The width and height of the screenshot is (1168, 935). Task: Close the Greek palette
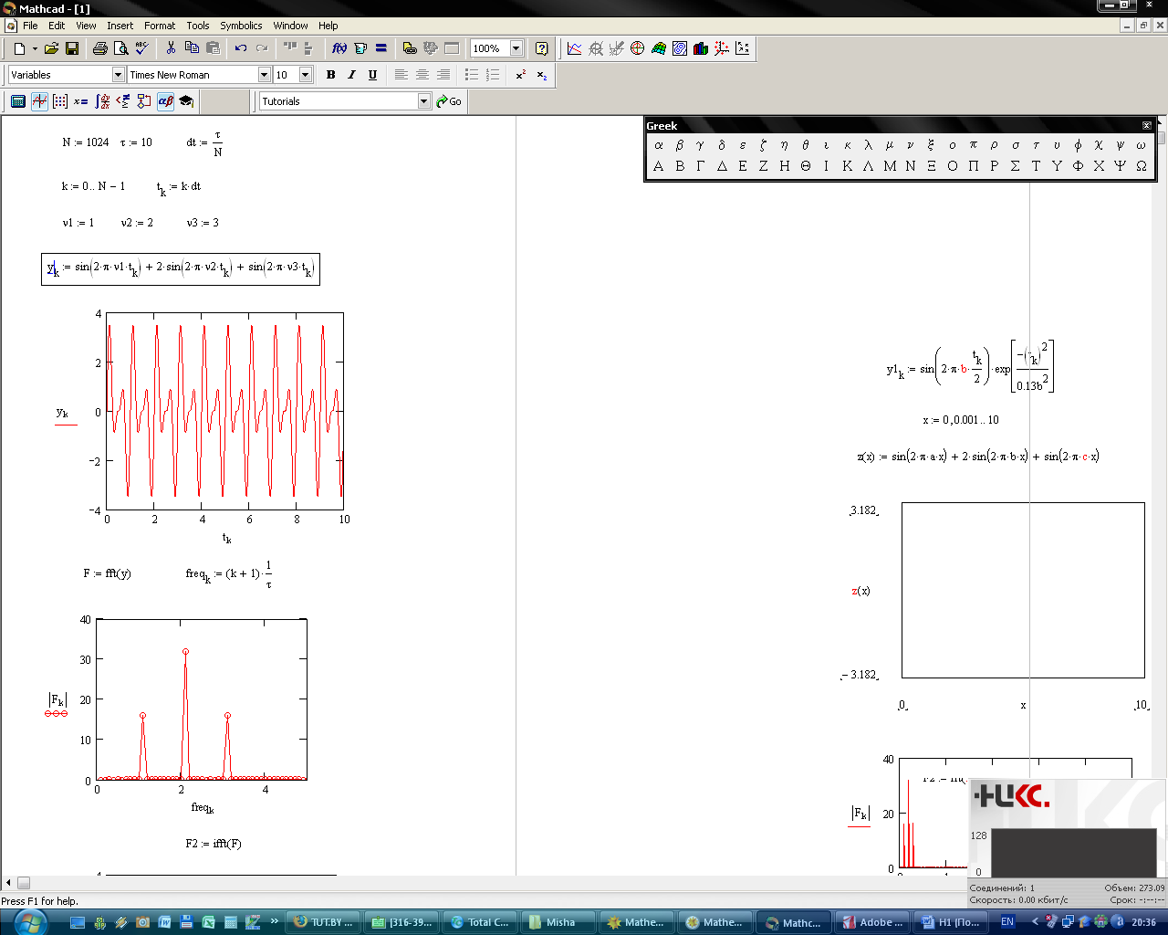[x=1147, y=125]
